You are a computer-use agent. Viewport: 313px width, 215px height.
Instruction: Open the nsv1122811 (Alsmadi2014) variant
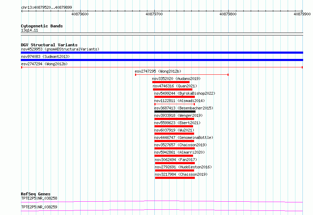(179, 101)
